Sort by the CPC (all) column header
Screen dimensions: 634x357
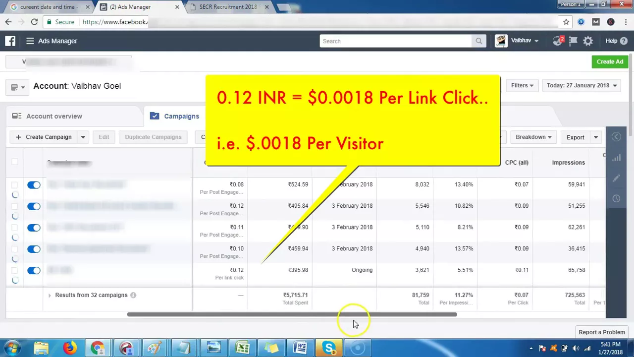pos(517,163)
